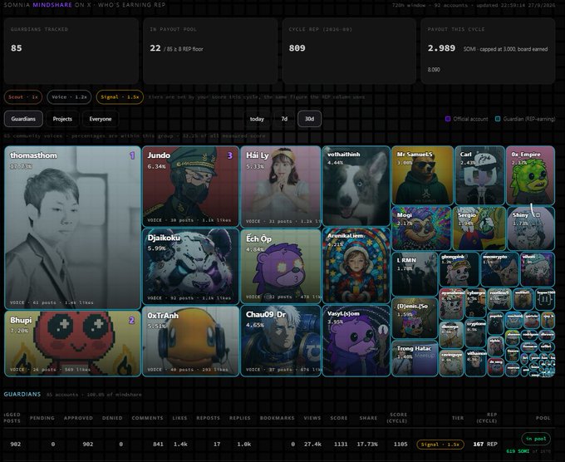Sort by the REPLIES column header

[x=239, y=418]
